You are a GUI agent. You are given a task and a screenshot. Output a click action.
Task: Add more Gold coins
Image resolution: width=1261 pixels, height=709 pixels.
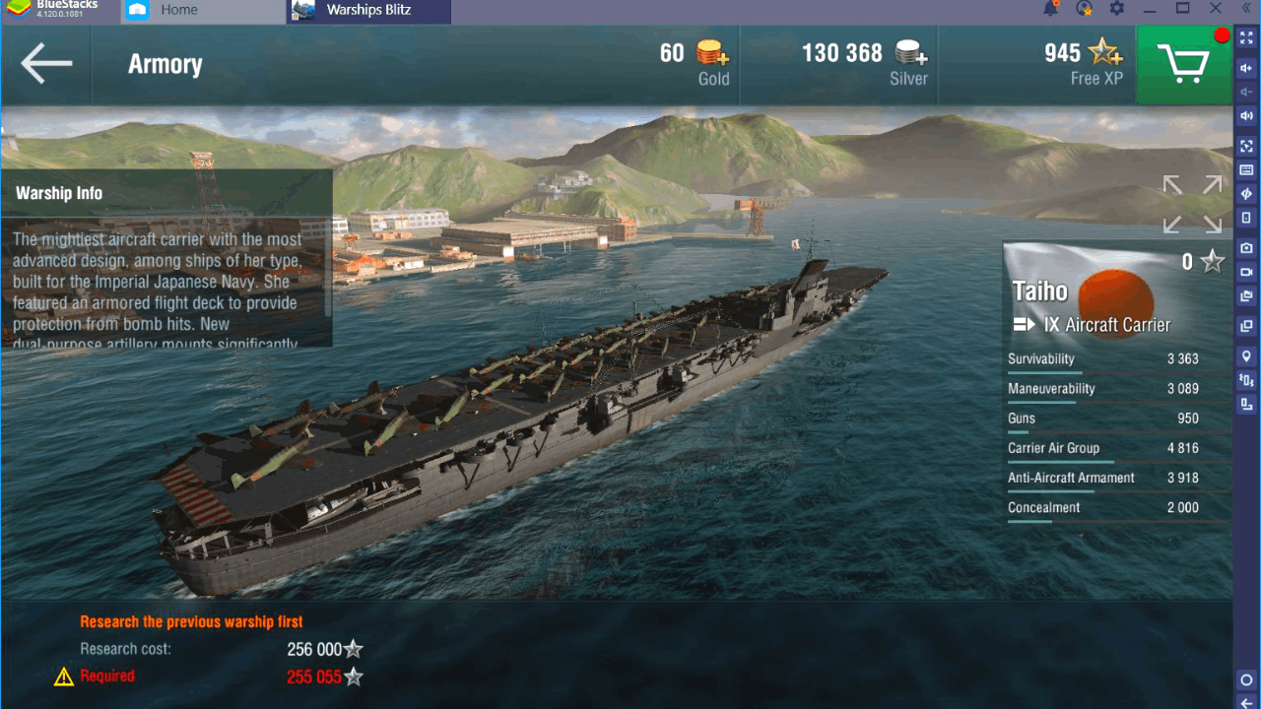click(x=712, y=52)
